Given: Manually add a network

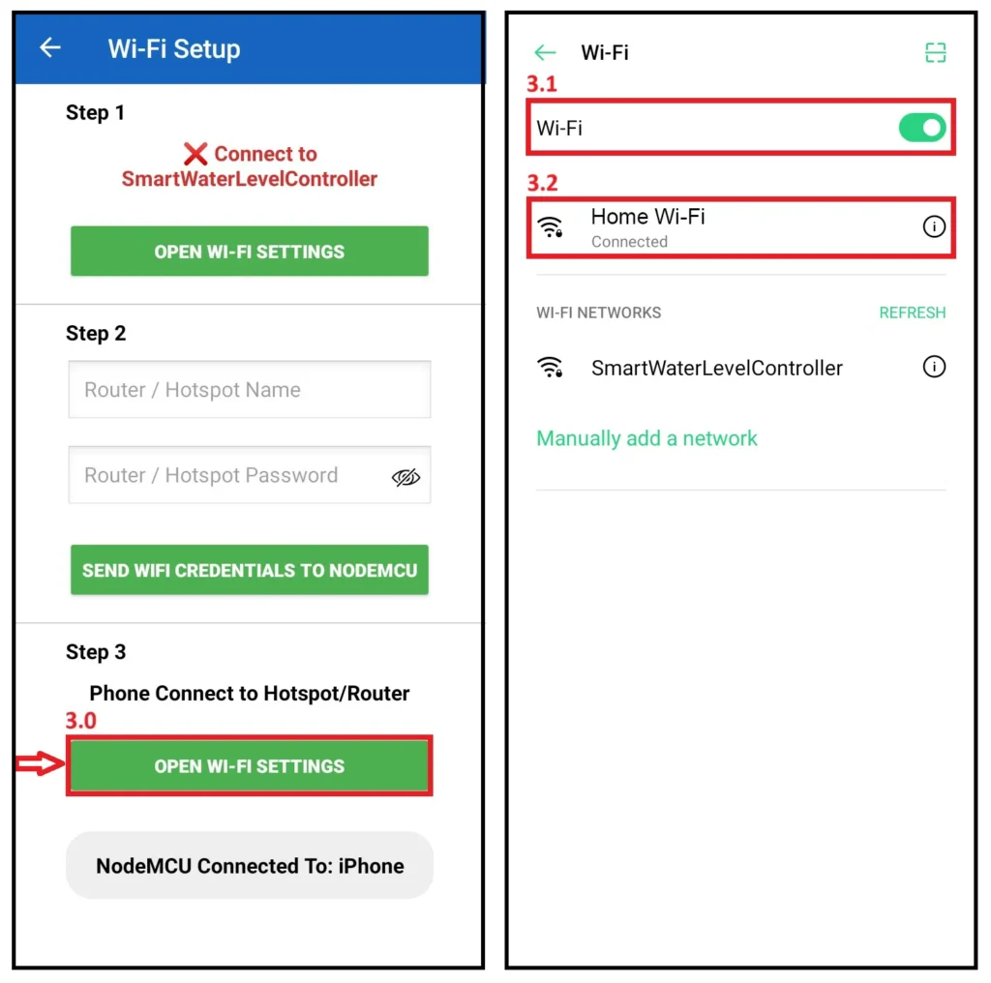Looking at the screenshot, I should click(646, 438).
